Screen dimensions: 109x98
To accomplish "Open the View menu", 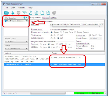I will coord(13,8).
